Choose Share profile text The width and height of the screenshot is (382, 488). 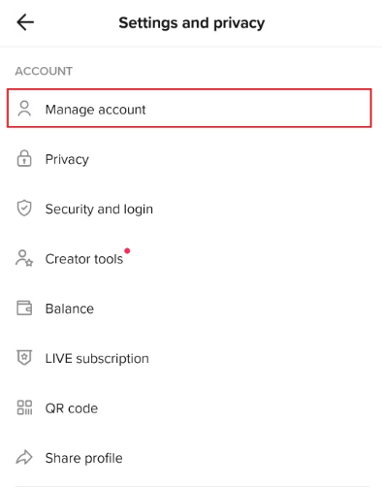83,458
